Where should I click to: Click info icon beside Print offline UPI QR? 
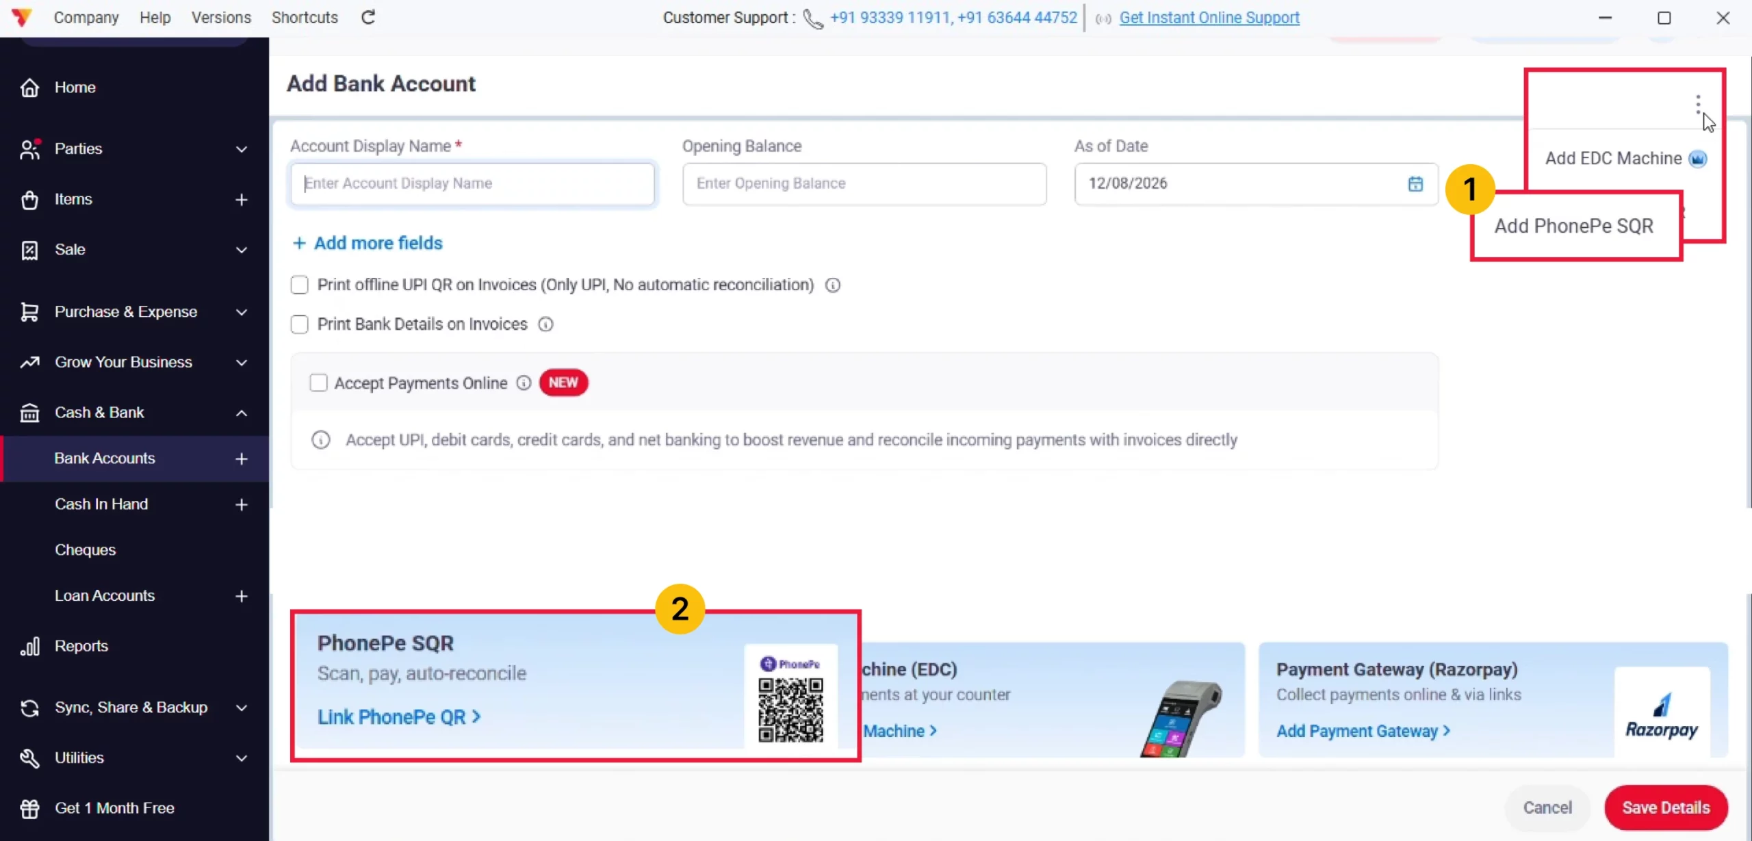tap(832, 285)
